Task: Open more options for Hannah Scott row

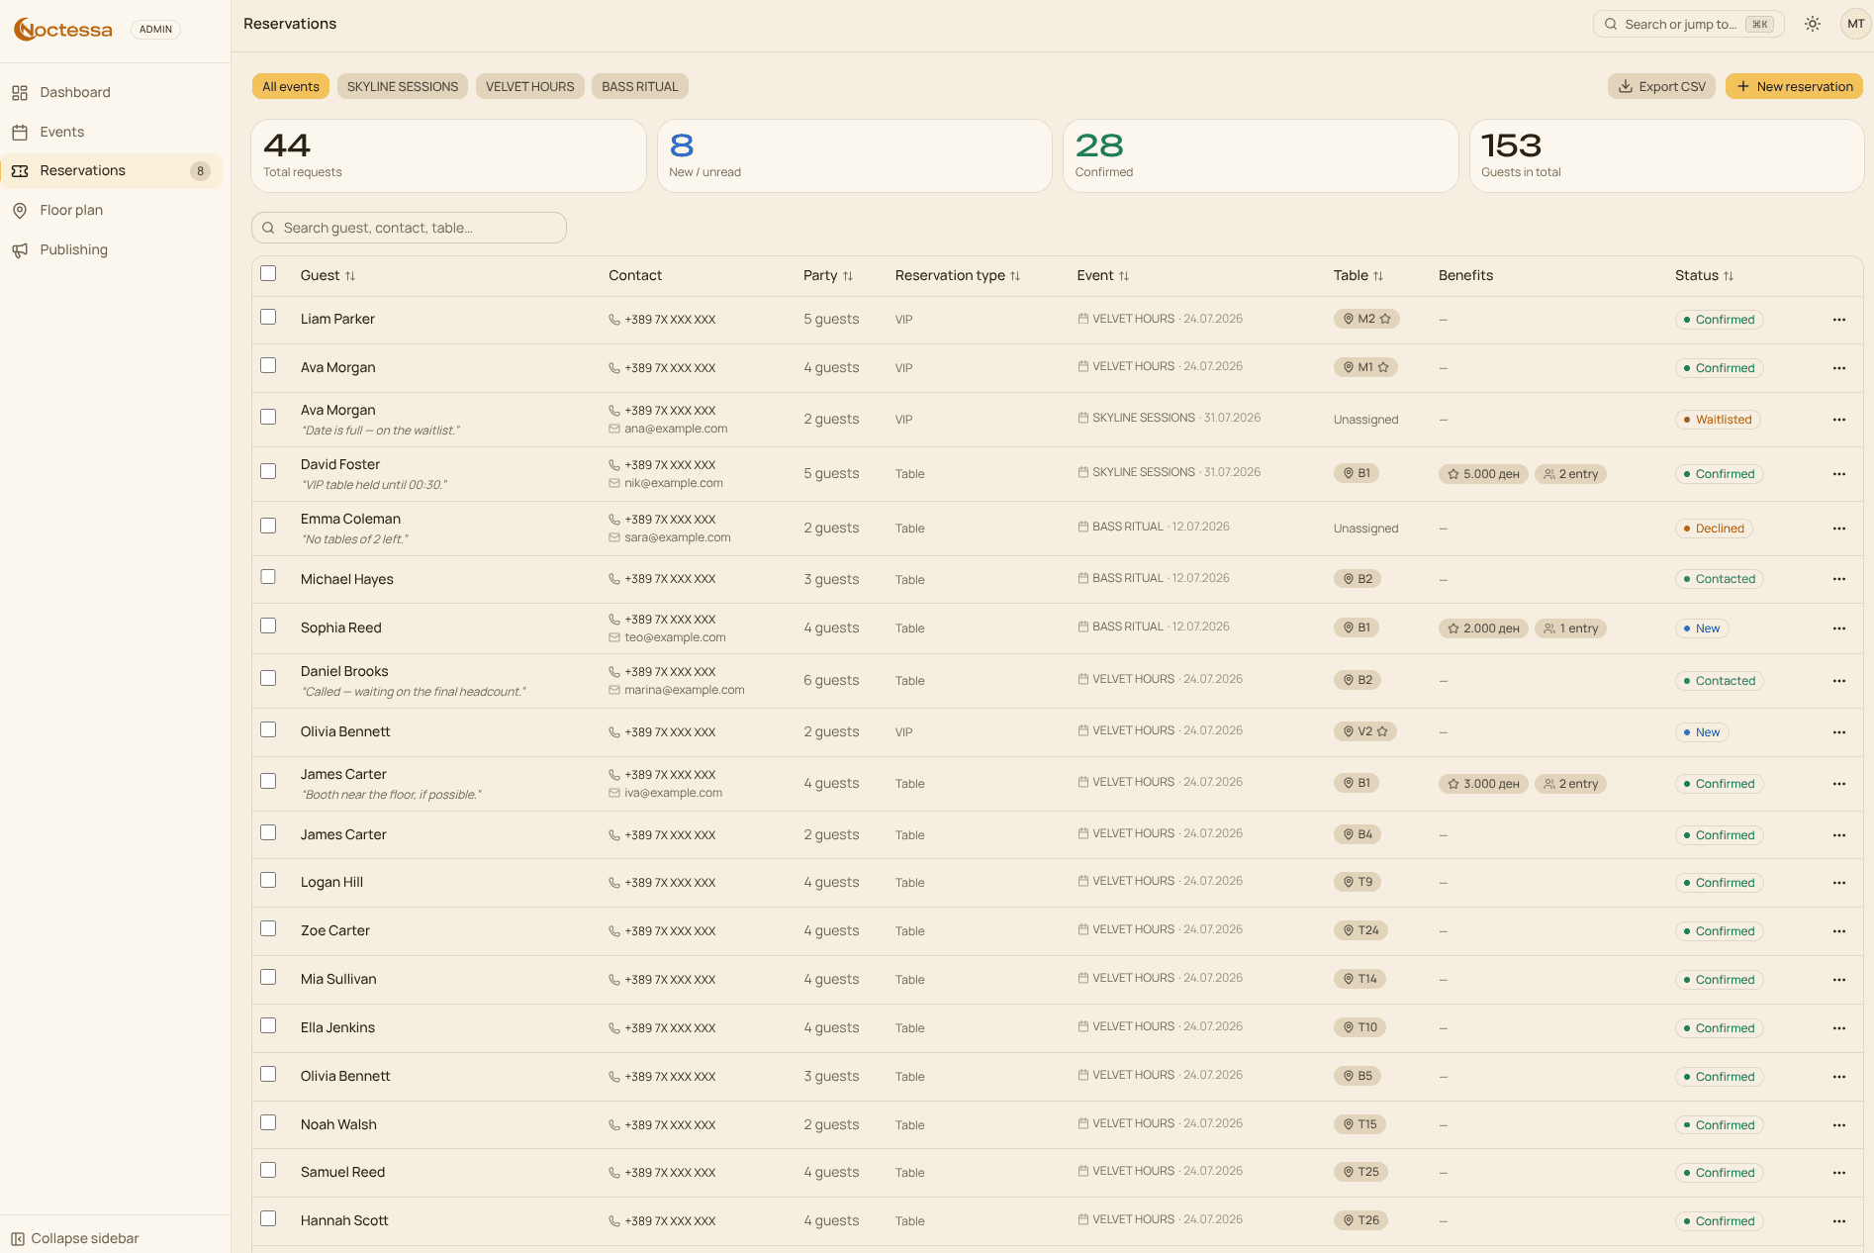Action: tap(1838, 1221)
